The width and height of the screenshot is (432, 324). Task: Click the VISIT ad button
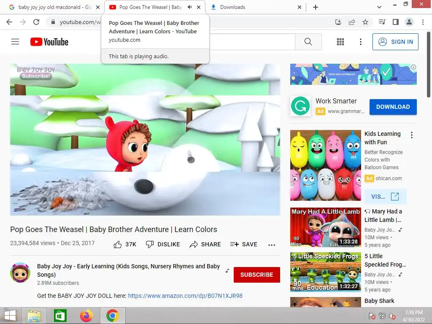point(385,197)
